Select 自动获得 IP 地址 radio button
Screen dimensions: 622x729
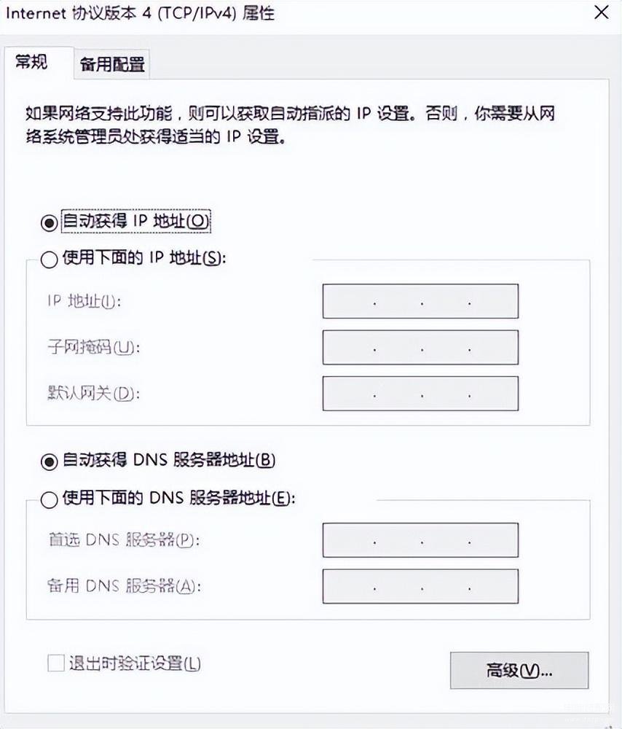click(49, 222)
